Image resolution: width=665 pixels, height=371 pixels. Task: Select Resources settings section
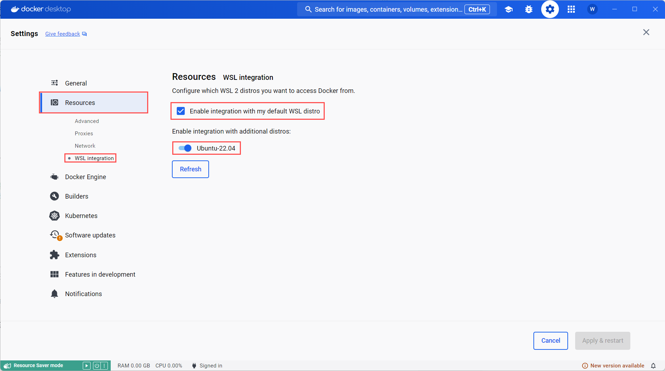[93, 102]
